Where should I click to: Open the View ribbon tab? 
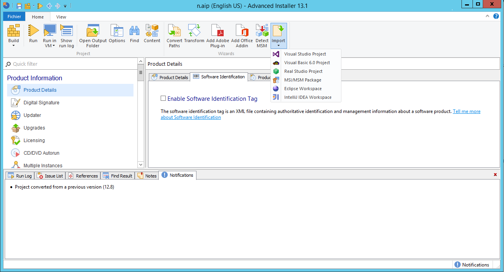tap(61, 17)
